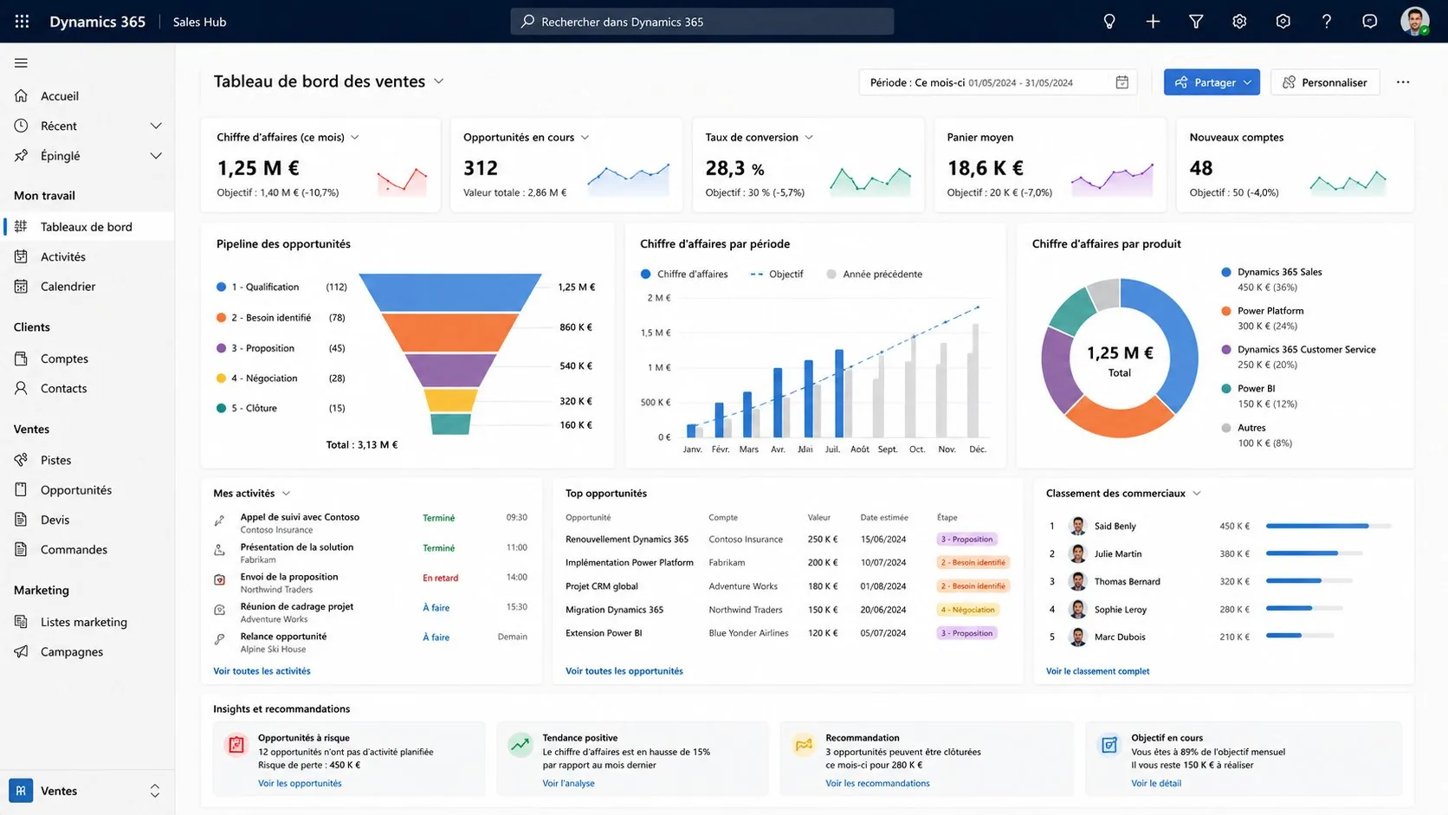Open Renouvellement Dynamics 365 opportunity row
The image size is (1448, 815).
coord(786,539)
